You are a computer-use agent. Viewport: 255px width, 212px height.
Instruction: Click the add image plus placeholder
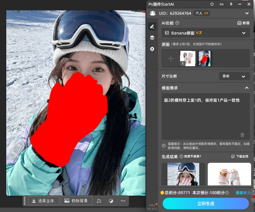(171, 59)
